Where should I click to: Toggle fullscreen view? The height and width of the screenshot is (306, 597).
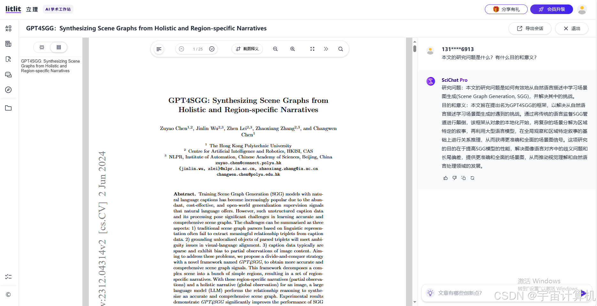point(312,49)
